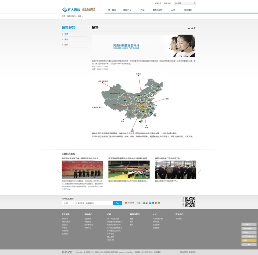
Task: Show next related news with right arrow
Action: pos(199,170)
